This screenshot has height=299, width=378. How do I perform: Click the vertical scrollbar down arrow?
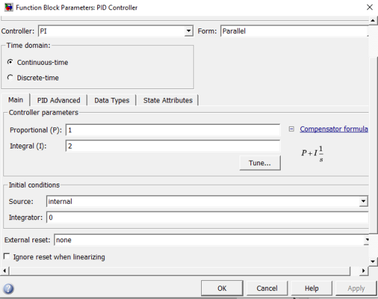[x=373, y=261]
